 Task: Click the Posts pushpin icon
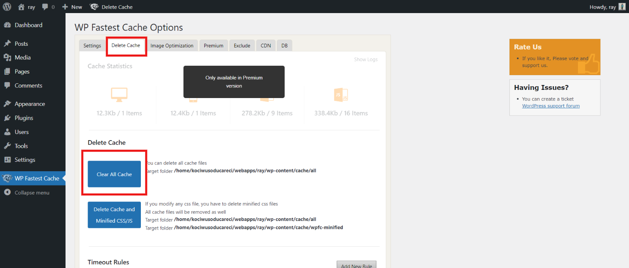point(7,44)
